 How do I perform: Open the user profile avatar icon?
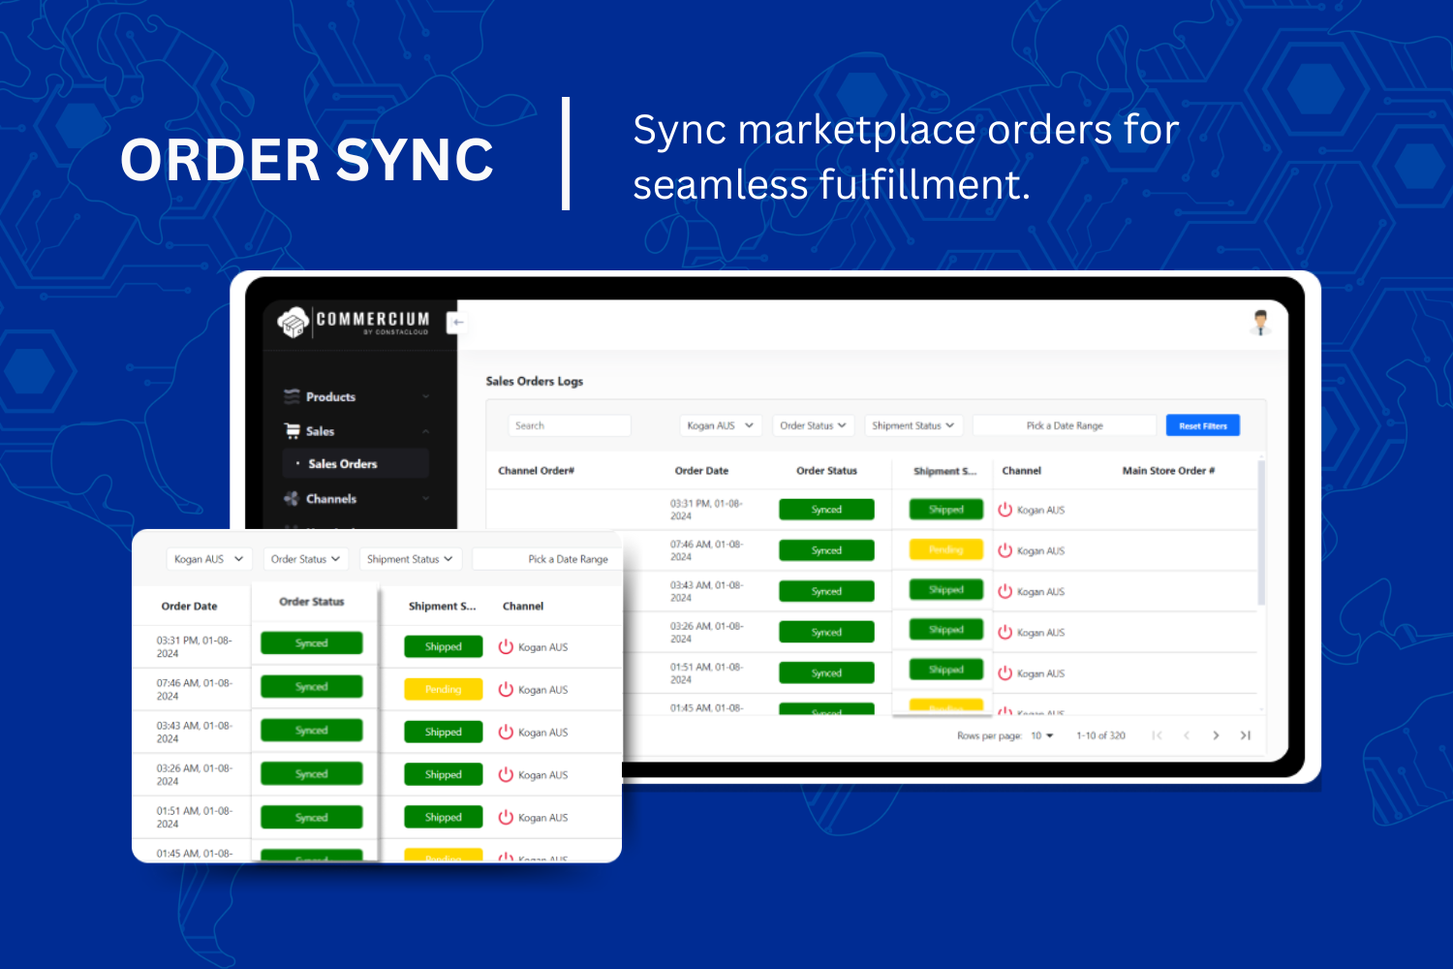point(1260,323)
